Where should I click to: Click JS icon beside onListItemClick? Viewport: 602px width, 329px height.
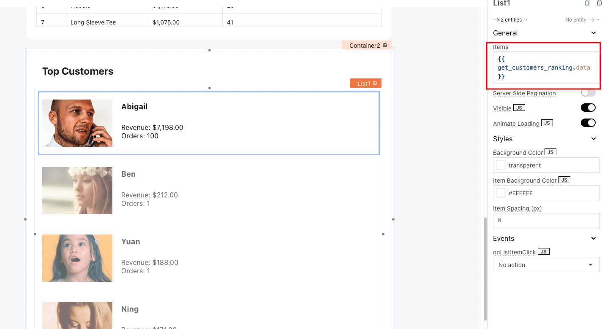coord(544,252)
